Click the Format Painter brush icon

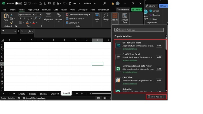pyautogui.click(x=12, y=23)
